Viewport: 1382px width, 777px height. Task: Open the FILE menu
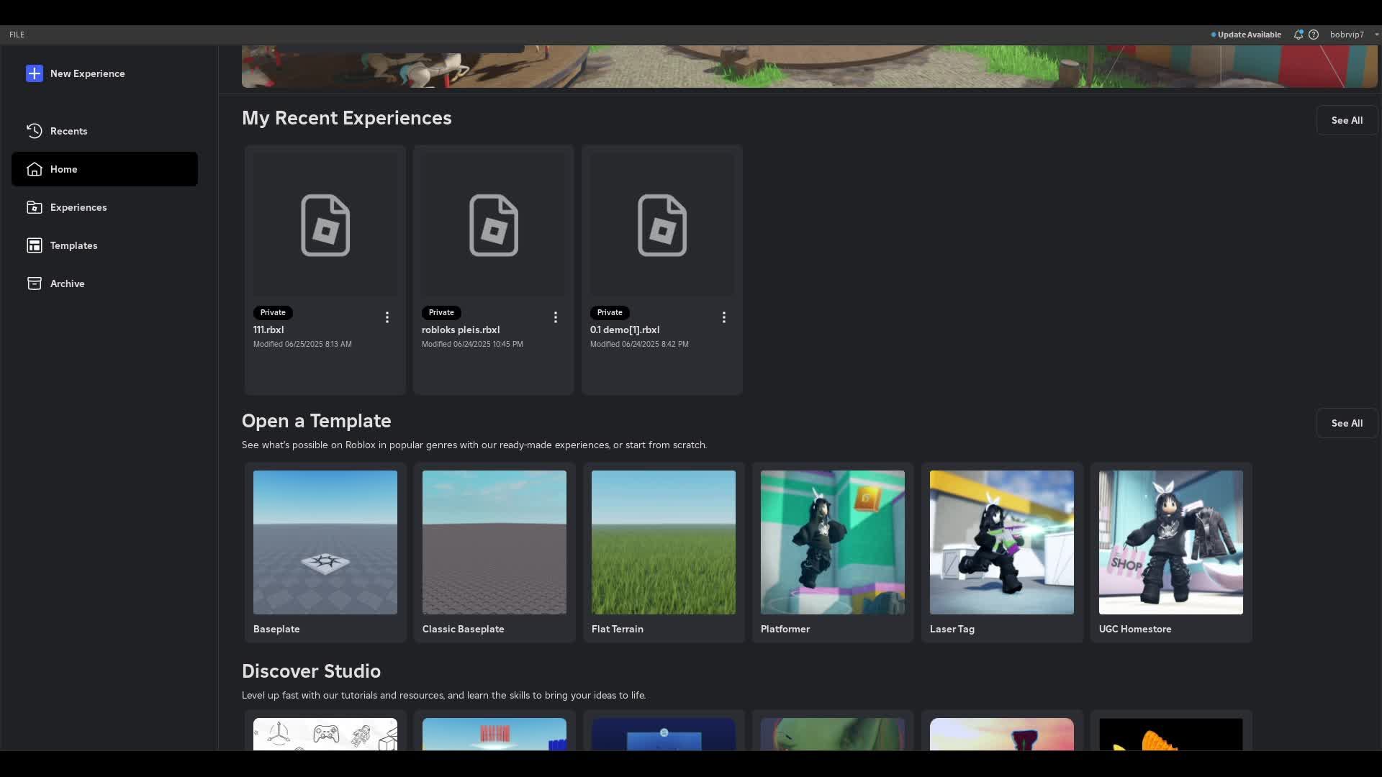(x=17, y=35)
